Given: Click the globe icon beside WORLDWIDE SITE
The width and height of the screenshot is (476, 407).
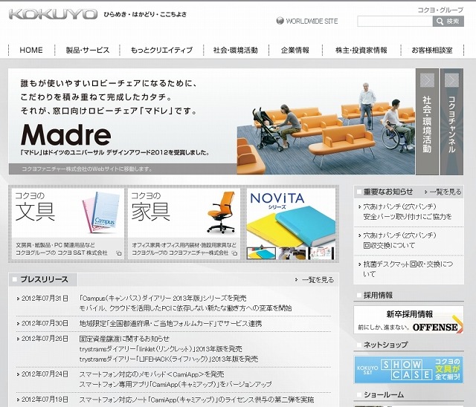Looking at the screenshot, I should click(280, 21).
